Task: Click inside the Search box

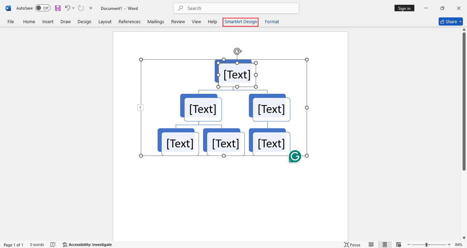Action: click(236, 8)
